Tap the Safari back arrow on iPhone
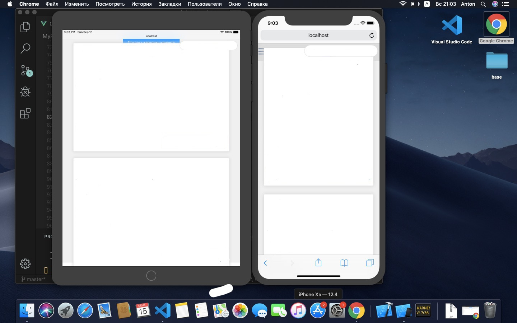 click(x=265, y=263)
